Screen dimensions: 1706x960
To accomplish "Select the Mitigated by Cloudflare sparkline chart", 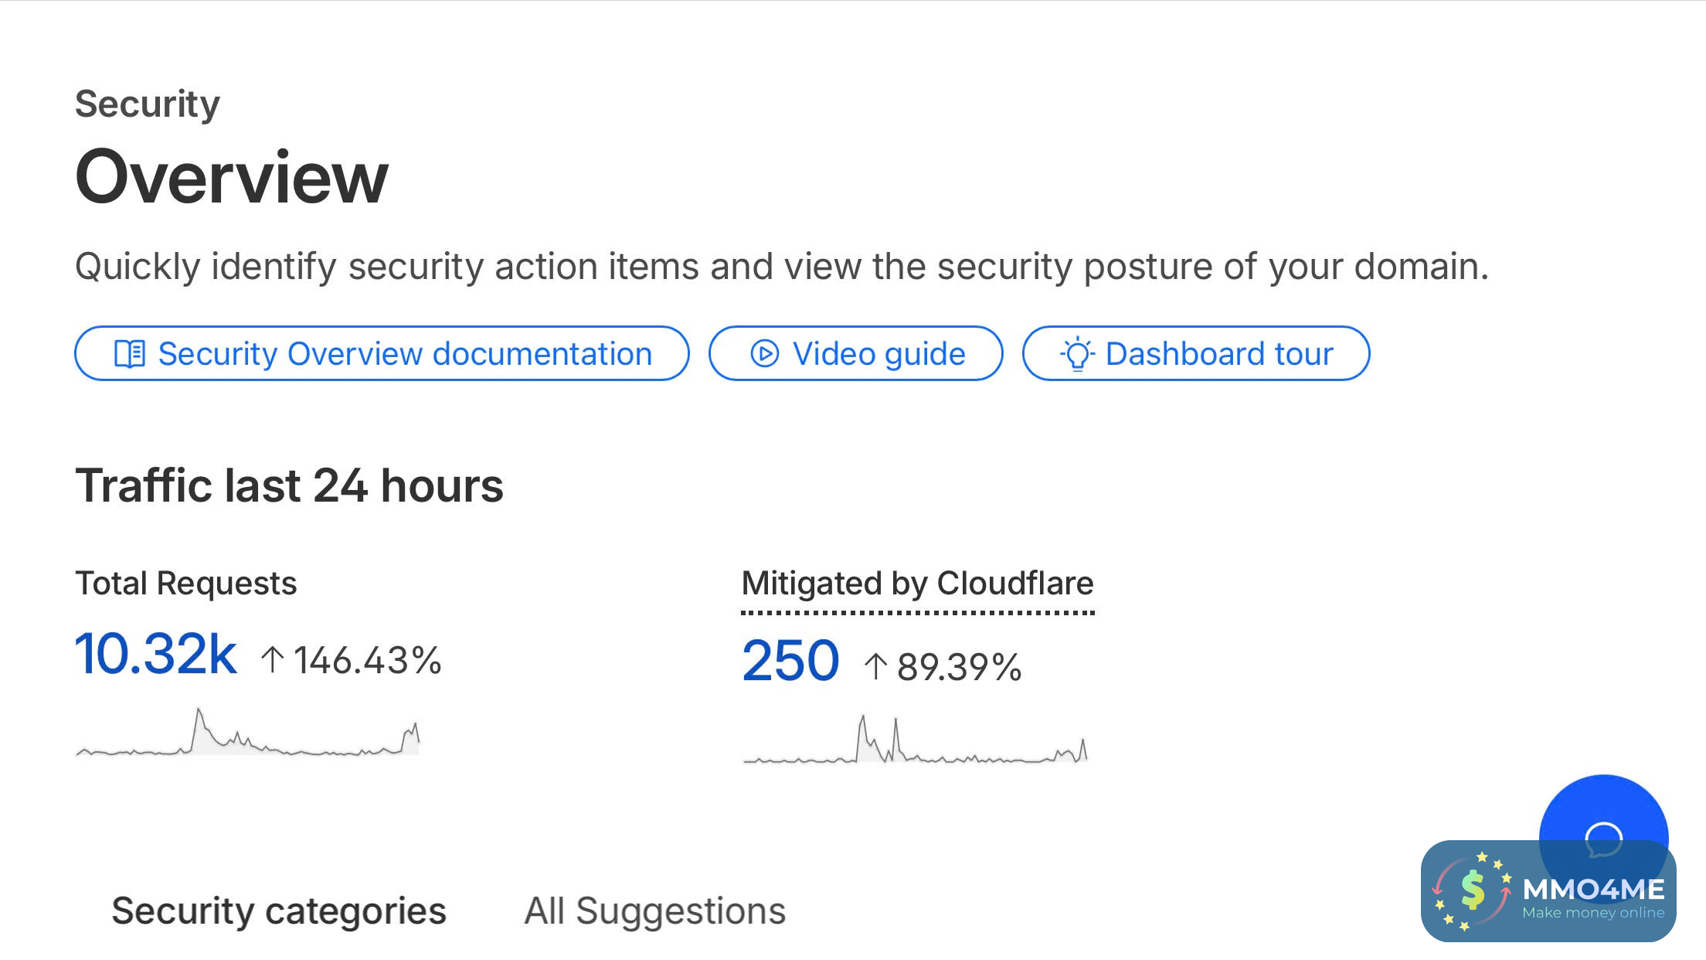I will click(916, 742).
